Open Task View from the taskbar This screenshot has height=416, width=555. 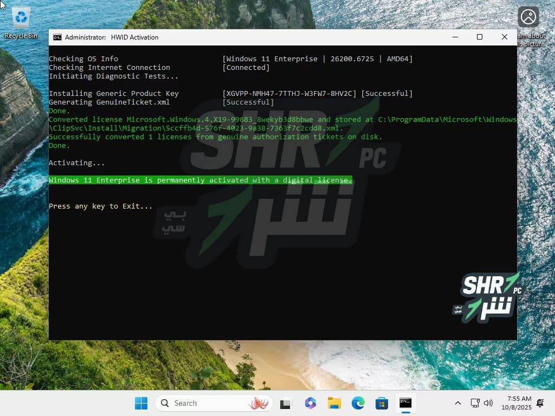click(x=286, y=403)
